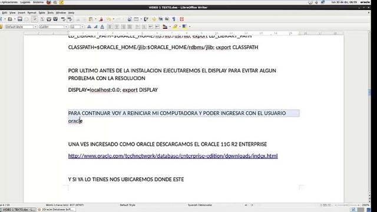Viewport: 377px width, 212px height.
Task: Open the Lugares panel menu
Action: coord(25,2)
